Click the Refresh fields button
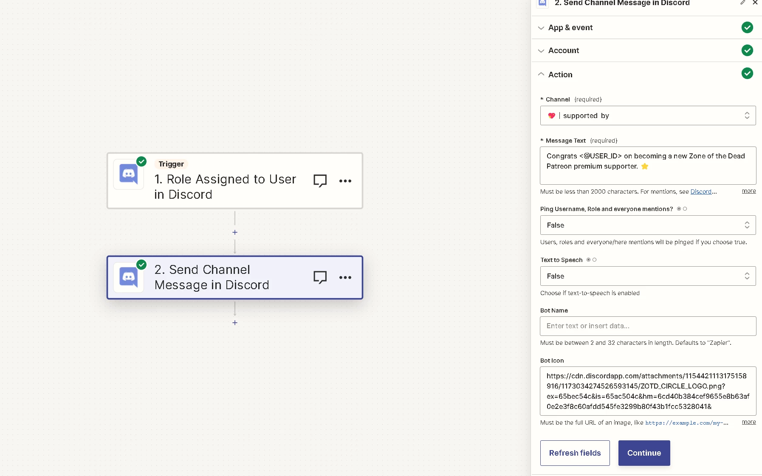This screenshot has height=476, width=762. click(x=575, y=453)
